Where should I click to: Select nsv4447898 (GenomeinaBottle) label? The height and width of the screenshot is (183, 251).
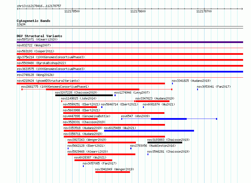coord(87,116)
